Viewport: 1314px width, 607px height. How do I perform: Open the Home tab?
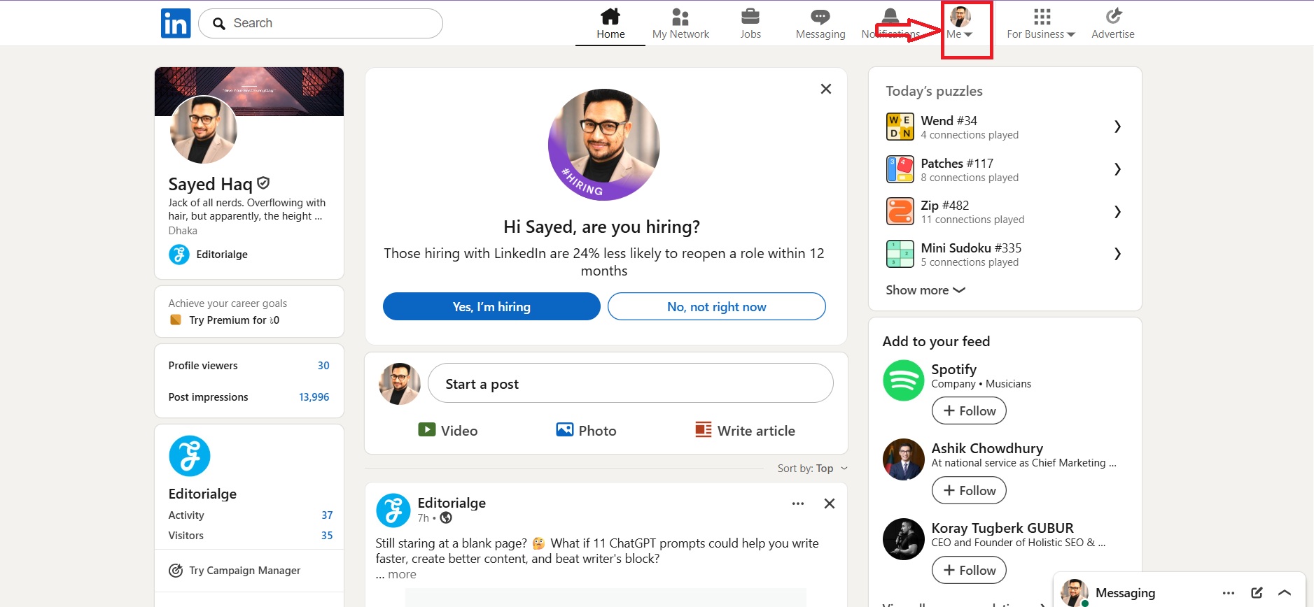[610, 23]
